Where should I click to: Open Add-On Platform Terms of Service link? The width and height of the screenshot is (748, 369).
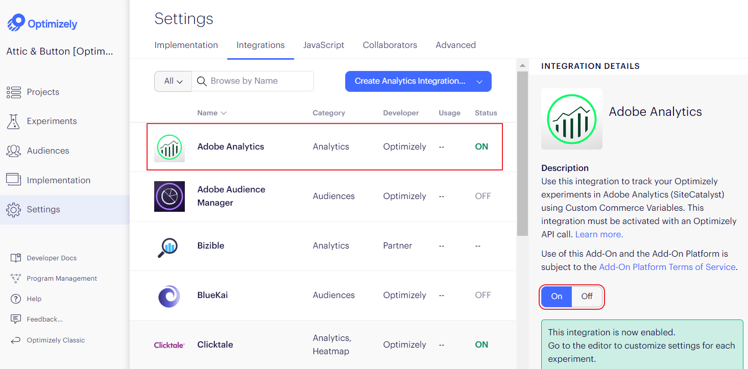[x=667, y=267]
